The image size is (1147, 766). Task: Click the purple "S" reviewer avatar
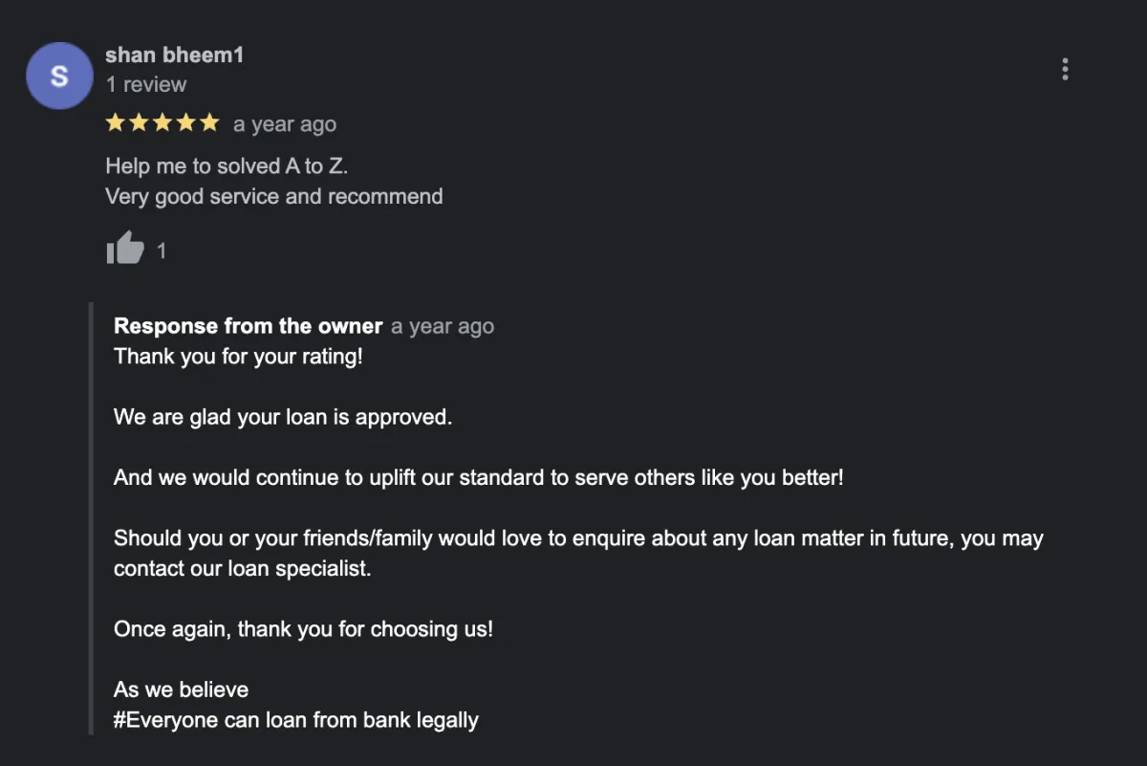(59, 76)
